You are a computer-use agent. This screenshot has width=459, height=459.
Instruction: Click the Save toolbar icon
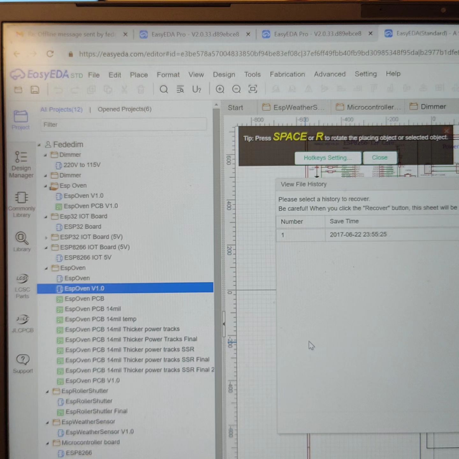35,90
